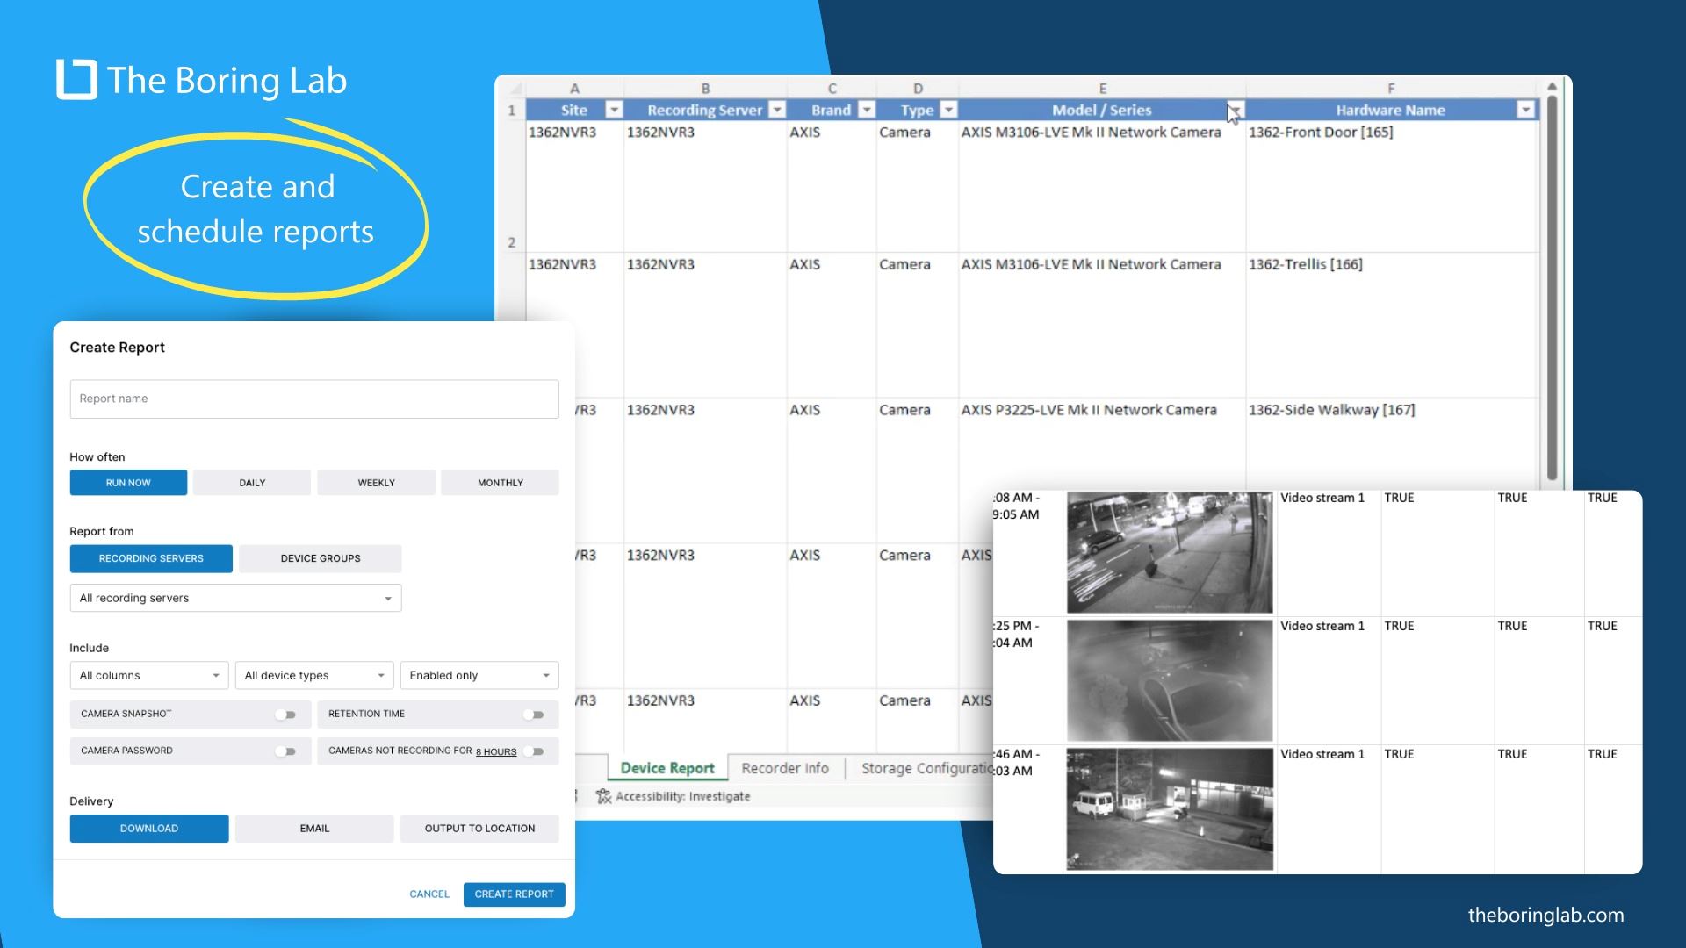Select column F header
This screenshot has width=1686, height=948.
(x=1391, y=88)
